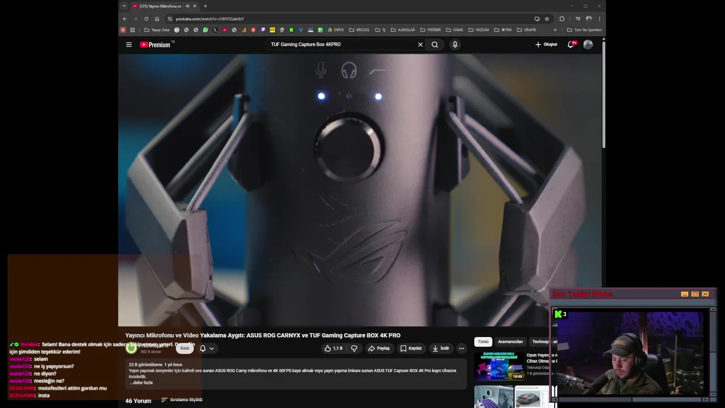Open the install app icon in address bar
Viewport: 725px width, 408px height.
(x=537, y=19)
